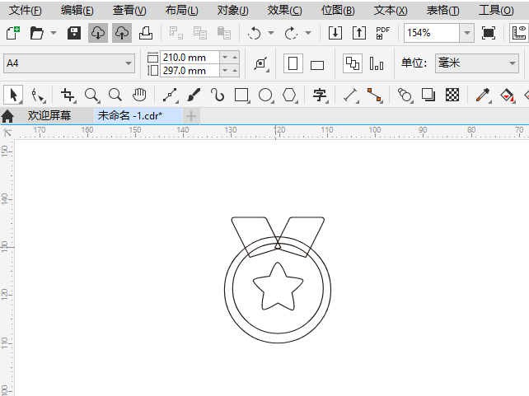Image resolution: width=529 pixels, height=396 pixels.
Task: Select the Connector tool
Action: [374, 95]
